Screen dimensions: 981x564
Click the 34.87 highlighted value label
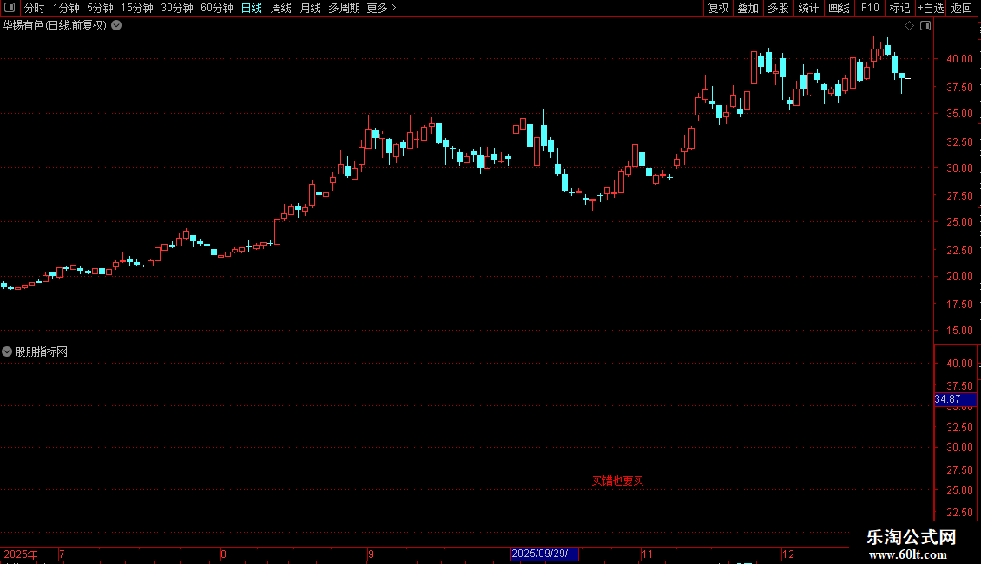[955, 399]
